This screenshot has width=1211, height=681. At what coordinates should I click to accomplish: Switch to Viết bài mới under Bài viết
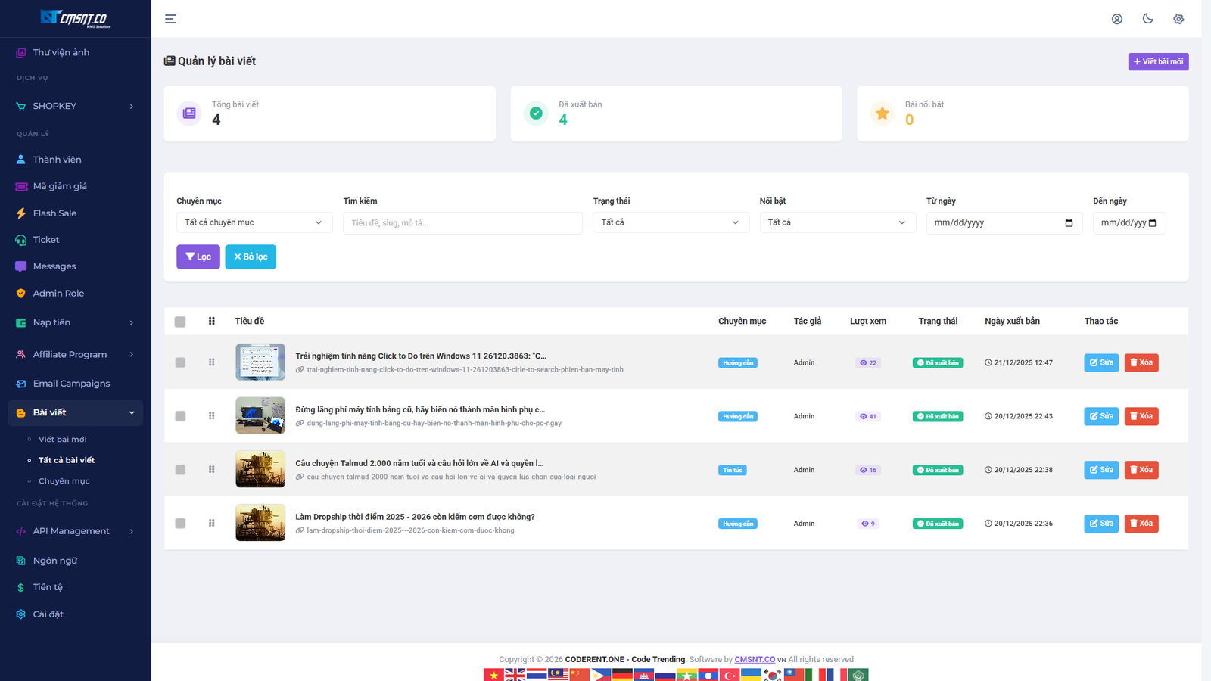[x=63, y=439]
